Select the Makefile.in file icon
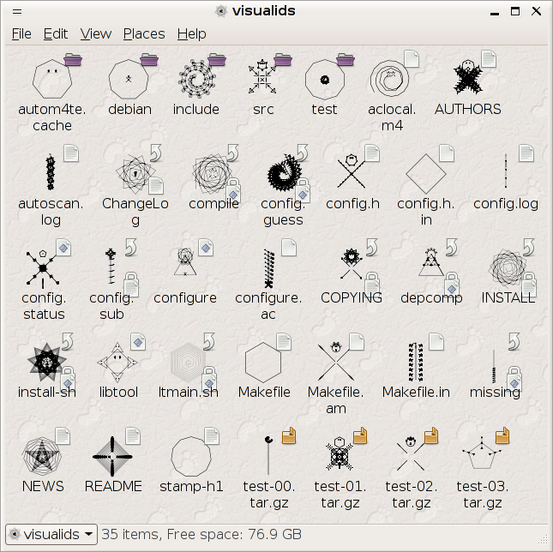This screenshot has height=552, width=553. [416, 362]
